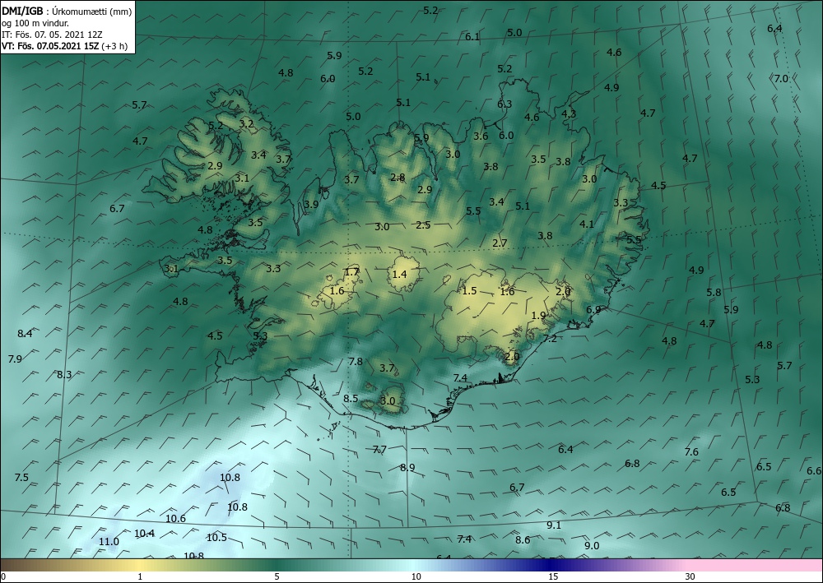Select the IT: Fös. 07. 05. 2021 12Z line
This screenshot has height=583, width=823.
click(52, 34)
